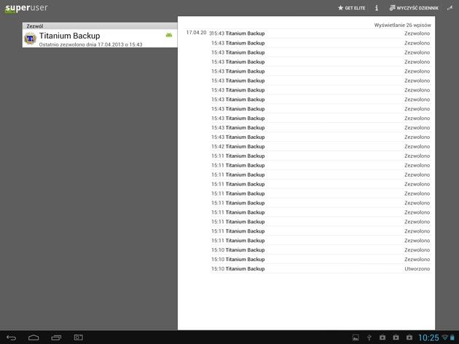459x344 pixels.
Task: Select the 15:42 Titanium Backup log entry
Action: tap(321, 146)
